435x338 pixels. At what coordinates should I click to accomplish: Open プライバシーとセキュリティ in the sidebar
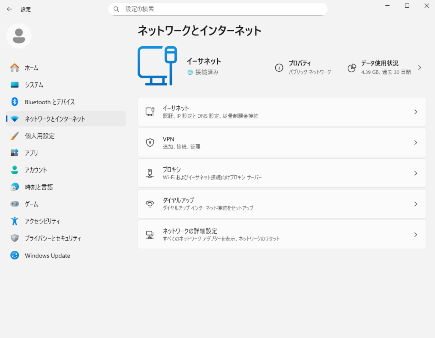point(53,238)
